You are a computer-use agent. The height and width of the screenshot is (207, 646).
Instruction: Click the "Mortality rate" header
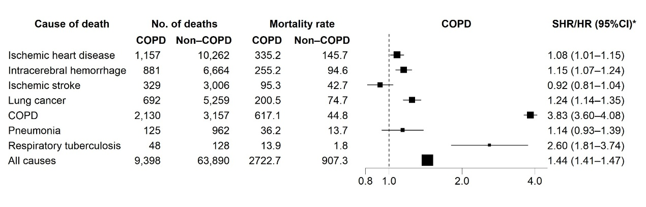[x=302, y=24]
